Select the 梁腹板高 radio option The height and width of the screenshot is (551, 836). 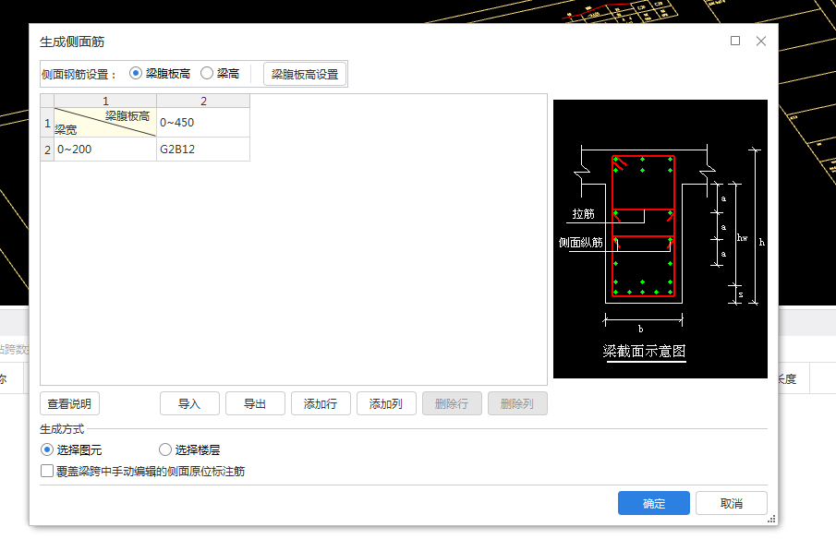(160, 74)
